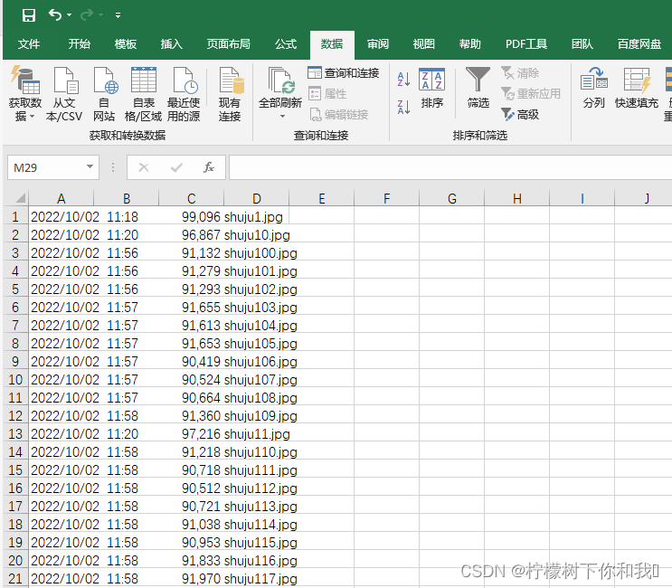Select column C header
672x588 pixels.
pyautogui.click(x=192, y=198)
